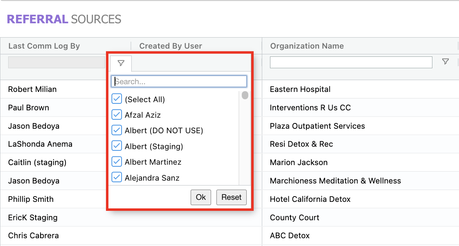Screen dimensions: 459x246
Task: Open the Organization Name column filter icon
Action: pyautogui.click(x=445, y=62)
